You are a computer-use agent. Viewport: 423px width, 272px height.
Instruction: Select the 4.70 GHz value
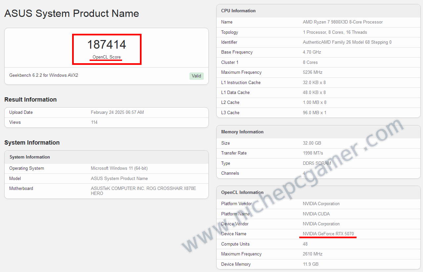(x=312, y=52)
